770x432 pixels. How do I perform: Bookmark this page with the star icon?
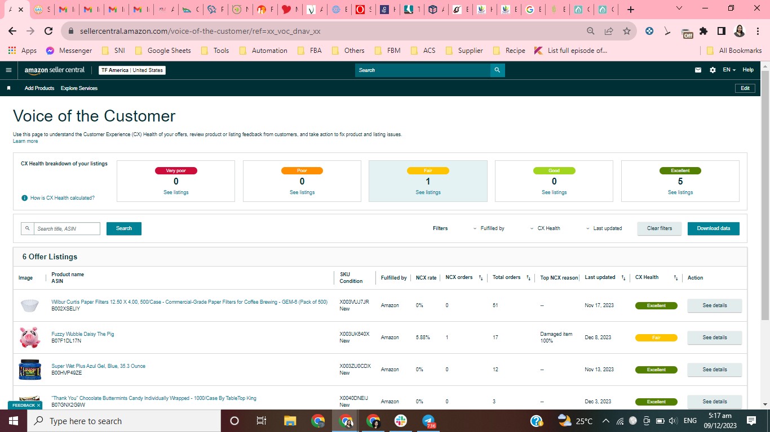click(x=627, y=31)
